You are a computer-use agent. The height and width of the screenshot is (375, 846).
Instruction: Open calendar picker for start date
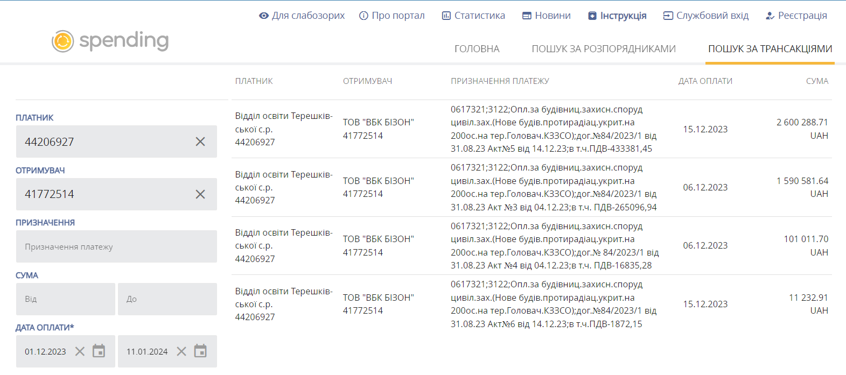[99, 351]
